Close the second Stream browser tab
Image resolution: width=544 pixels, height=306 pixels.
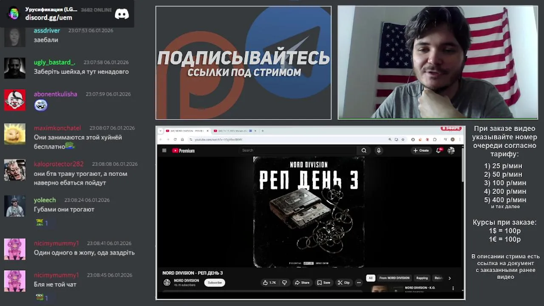pyautogui.click(x=255, y=131)
